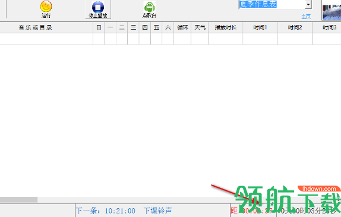Click the 五 weekday column header

(x=156, y=27)
